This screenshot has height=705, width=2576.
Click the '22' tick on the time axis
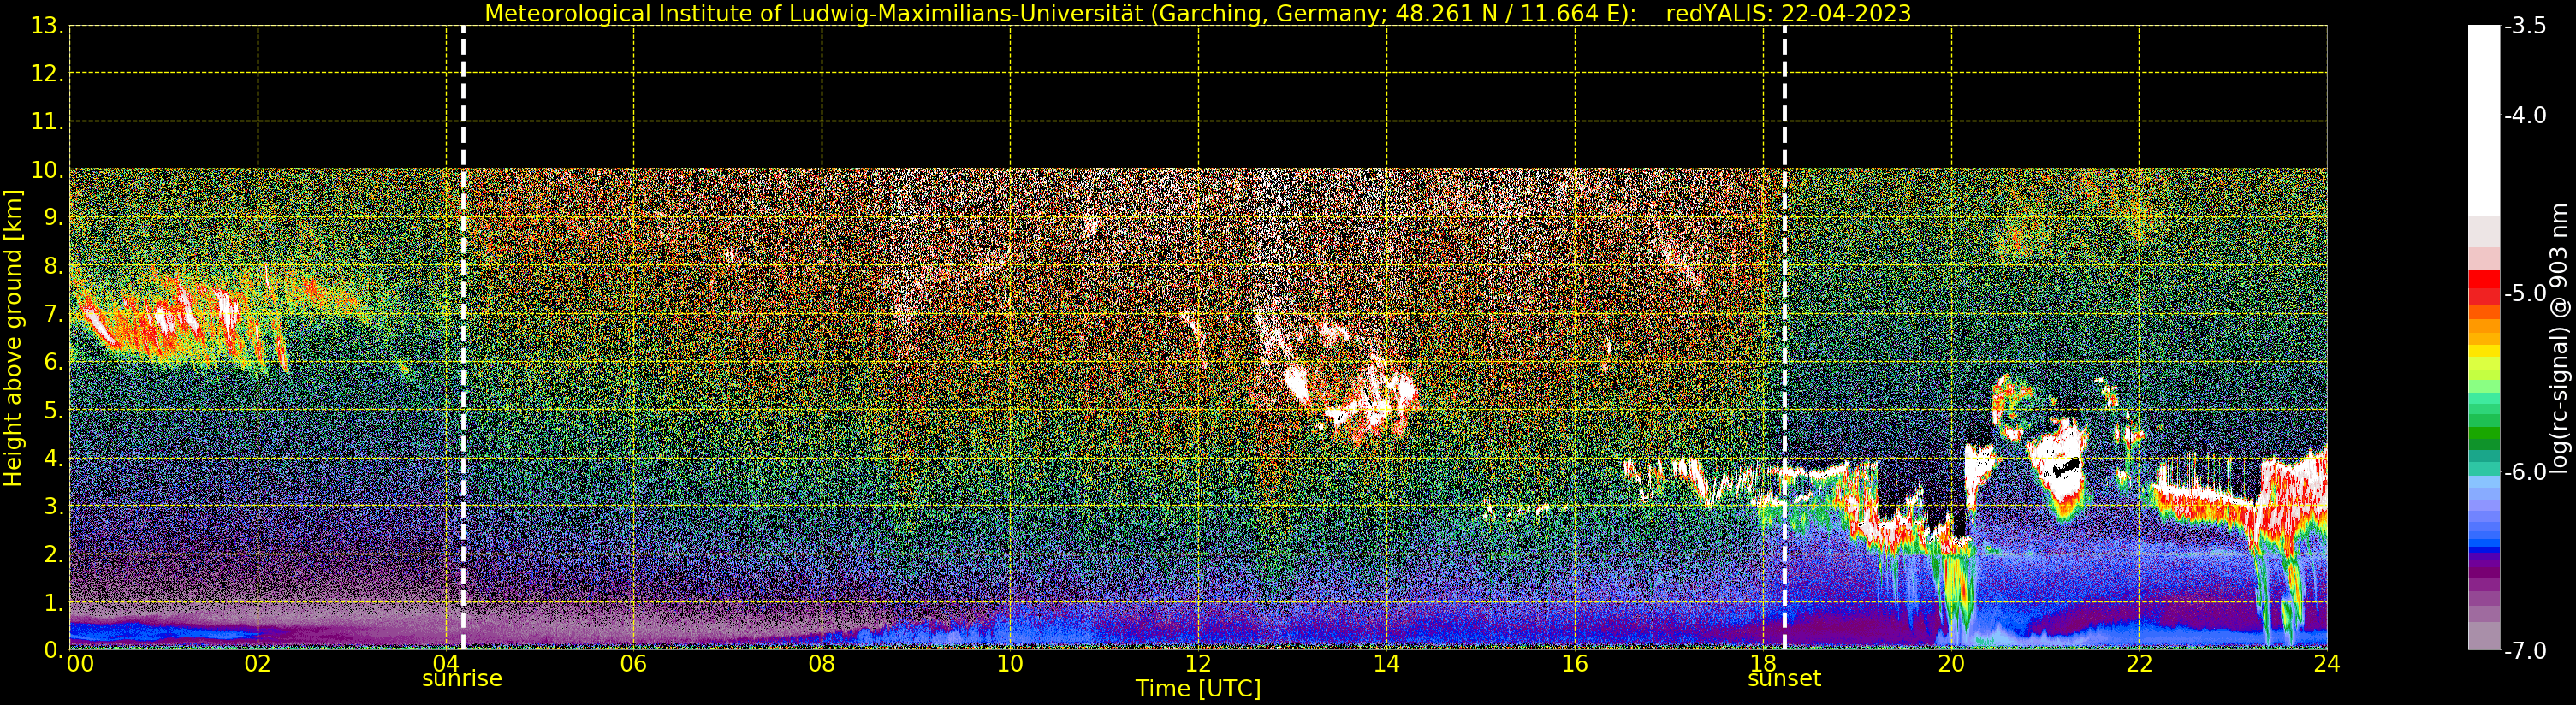pyautogui.click(x=2139, y=663)
